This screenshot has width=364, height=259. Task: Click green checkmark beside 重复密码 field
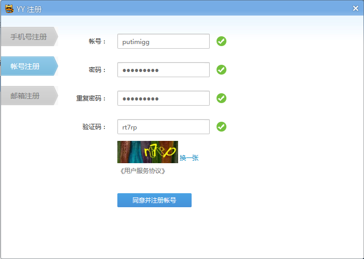(x=221, y=98)
